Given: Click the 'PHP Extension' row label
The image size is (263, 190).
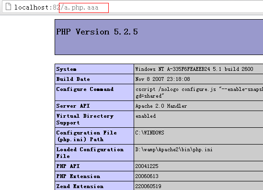Looking at the screenshot, I should point(78,176).
